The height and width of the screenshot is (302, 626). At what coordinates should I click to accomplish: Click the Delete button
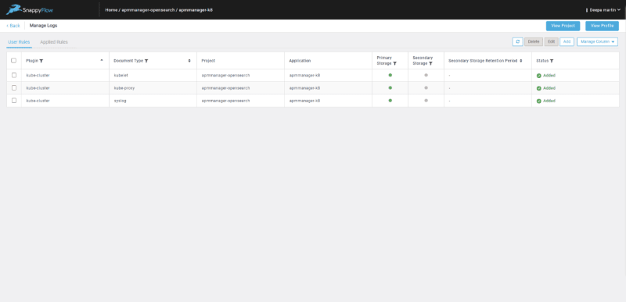pyautogui.click(x=534, y=42)
